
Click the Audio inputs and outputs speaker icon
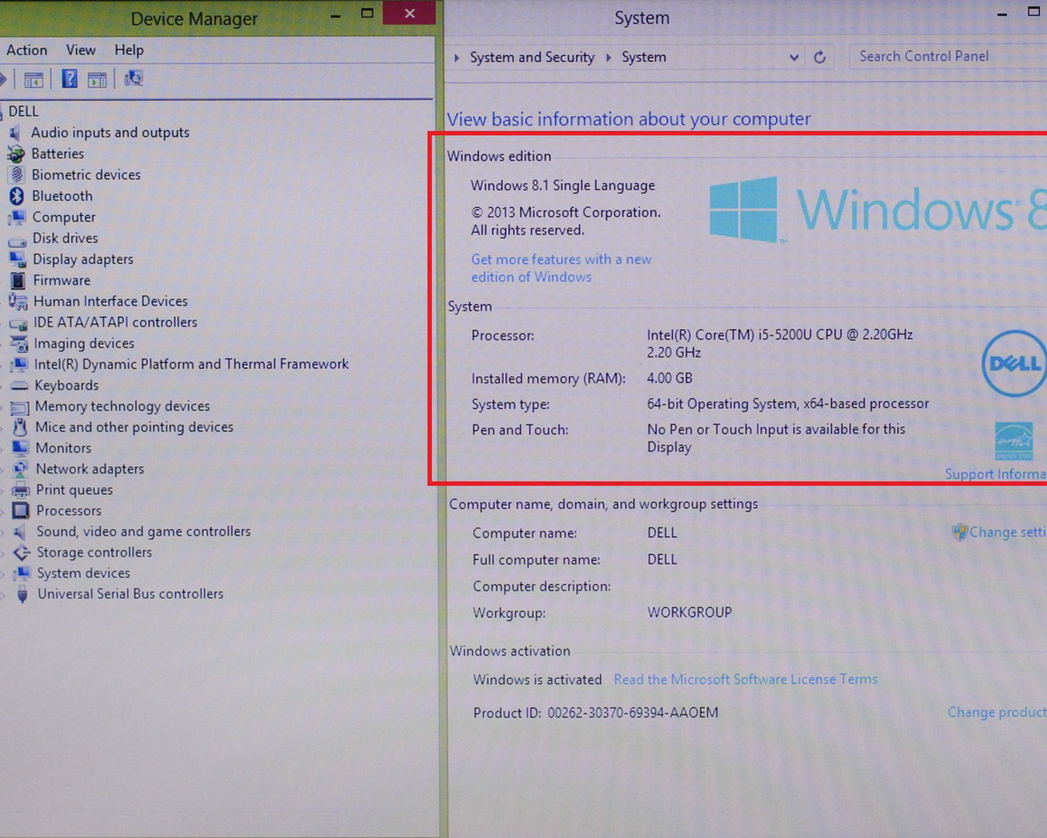click(15, 133)
